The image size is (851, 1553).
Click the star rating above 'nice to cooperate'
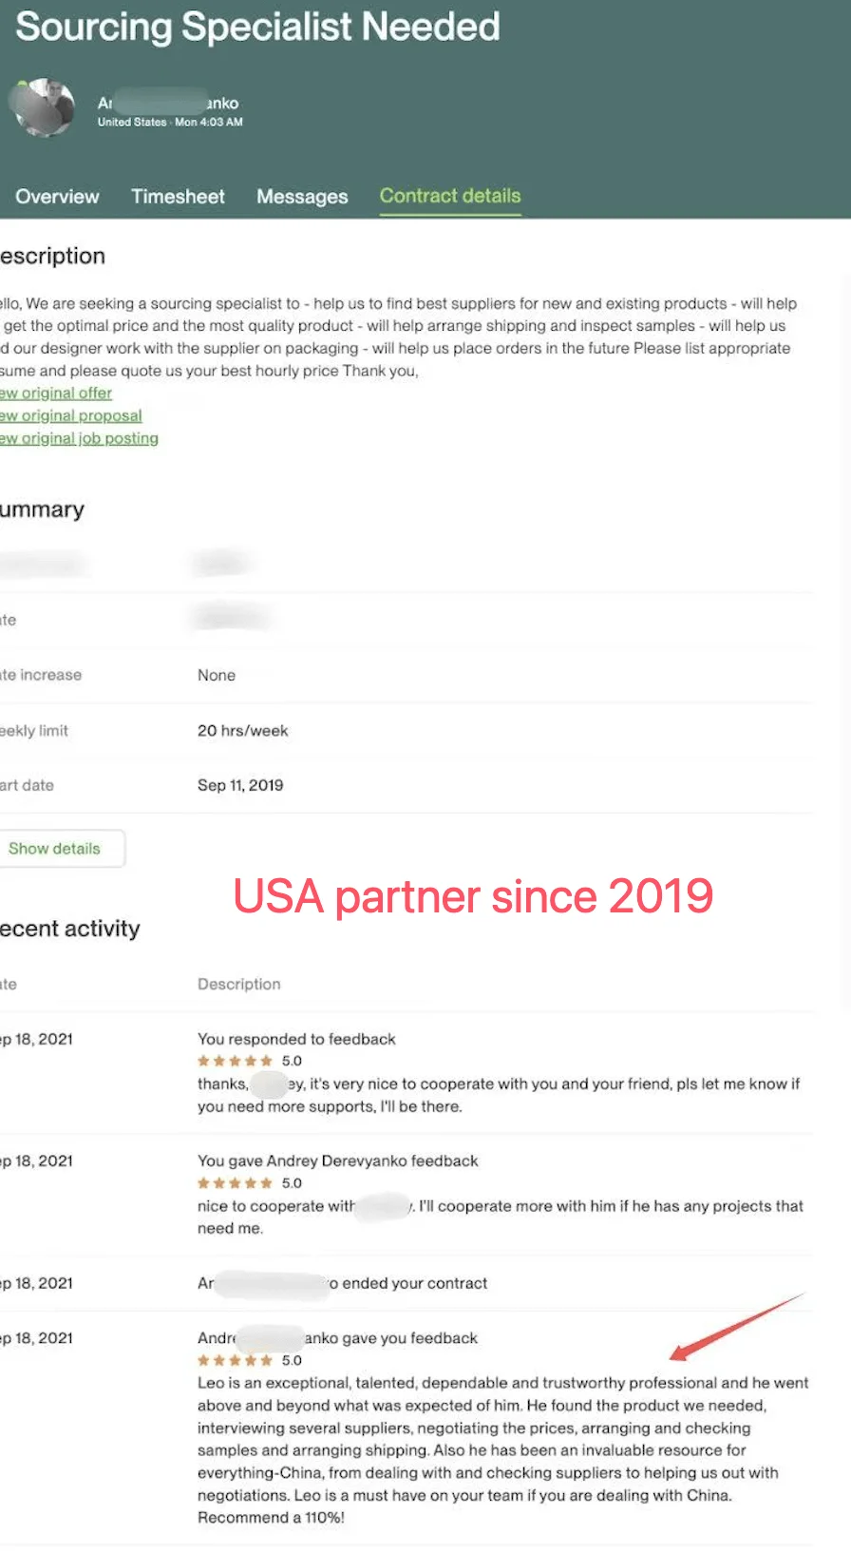[x=235, y=1184]
